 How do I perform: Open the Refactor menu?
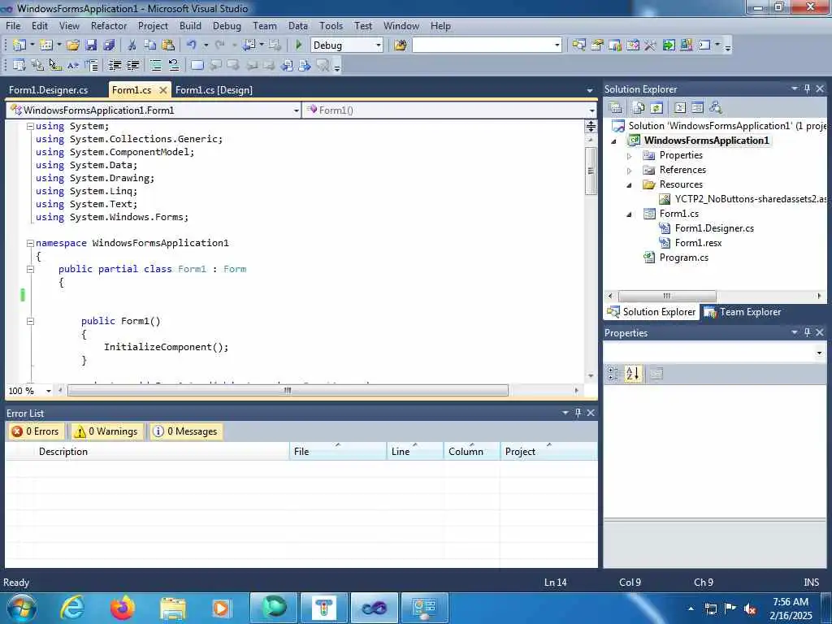109,26
